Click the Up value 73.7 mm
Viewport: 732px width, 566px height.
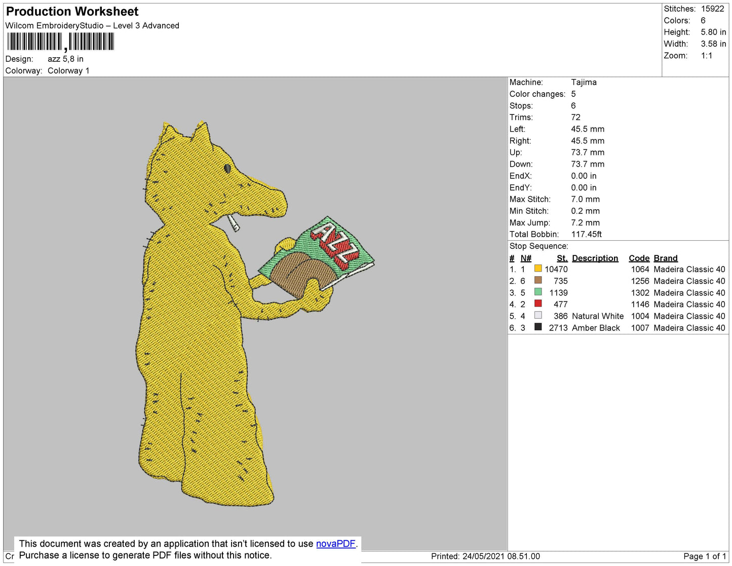tap(588, 152)
